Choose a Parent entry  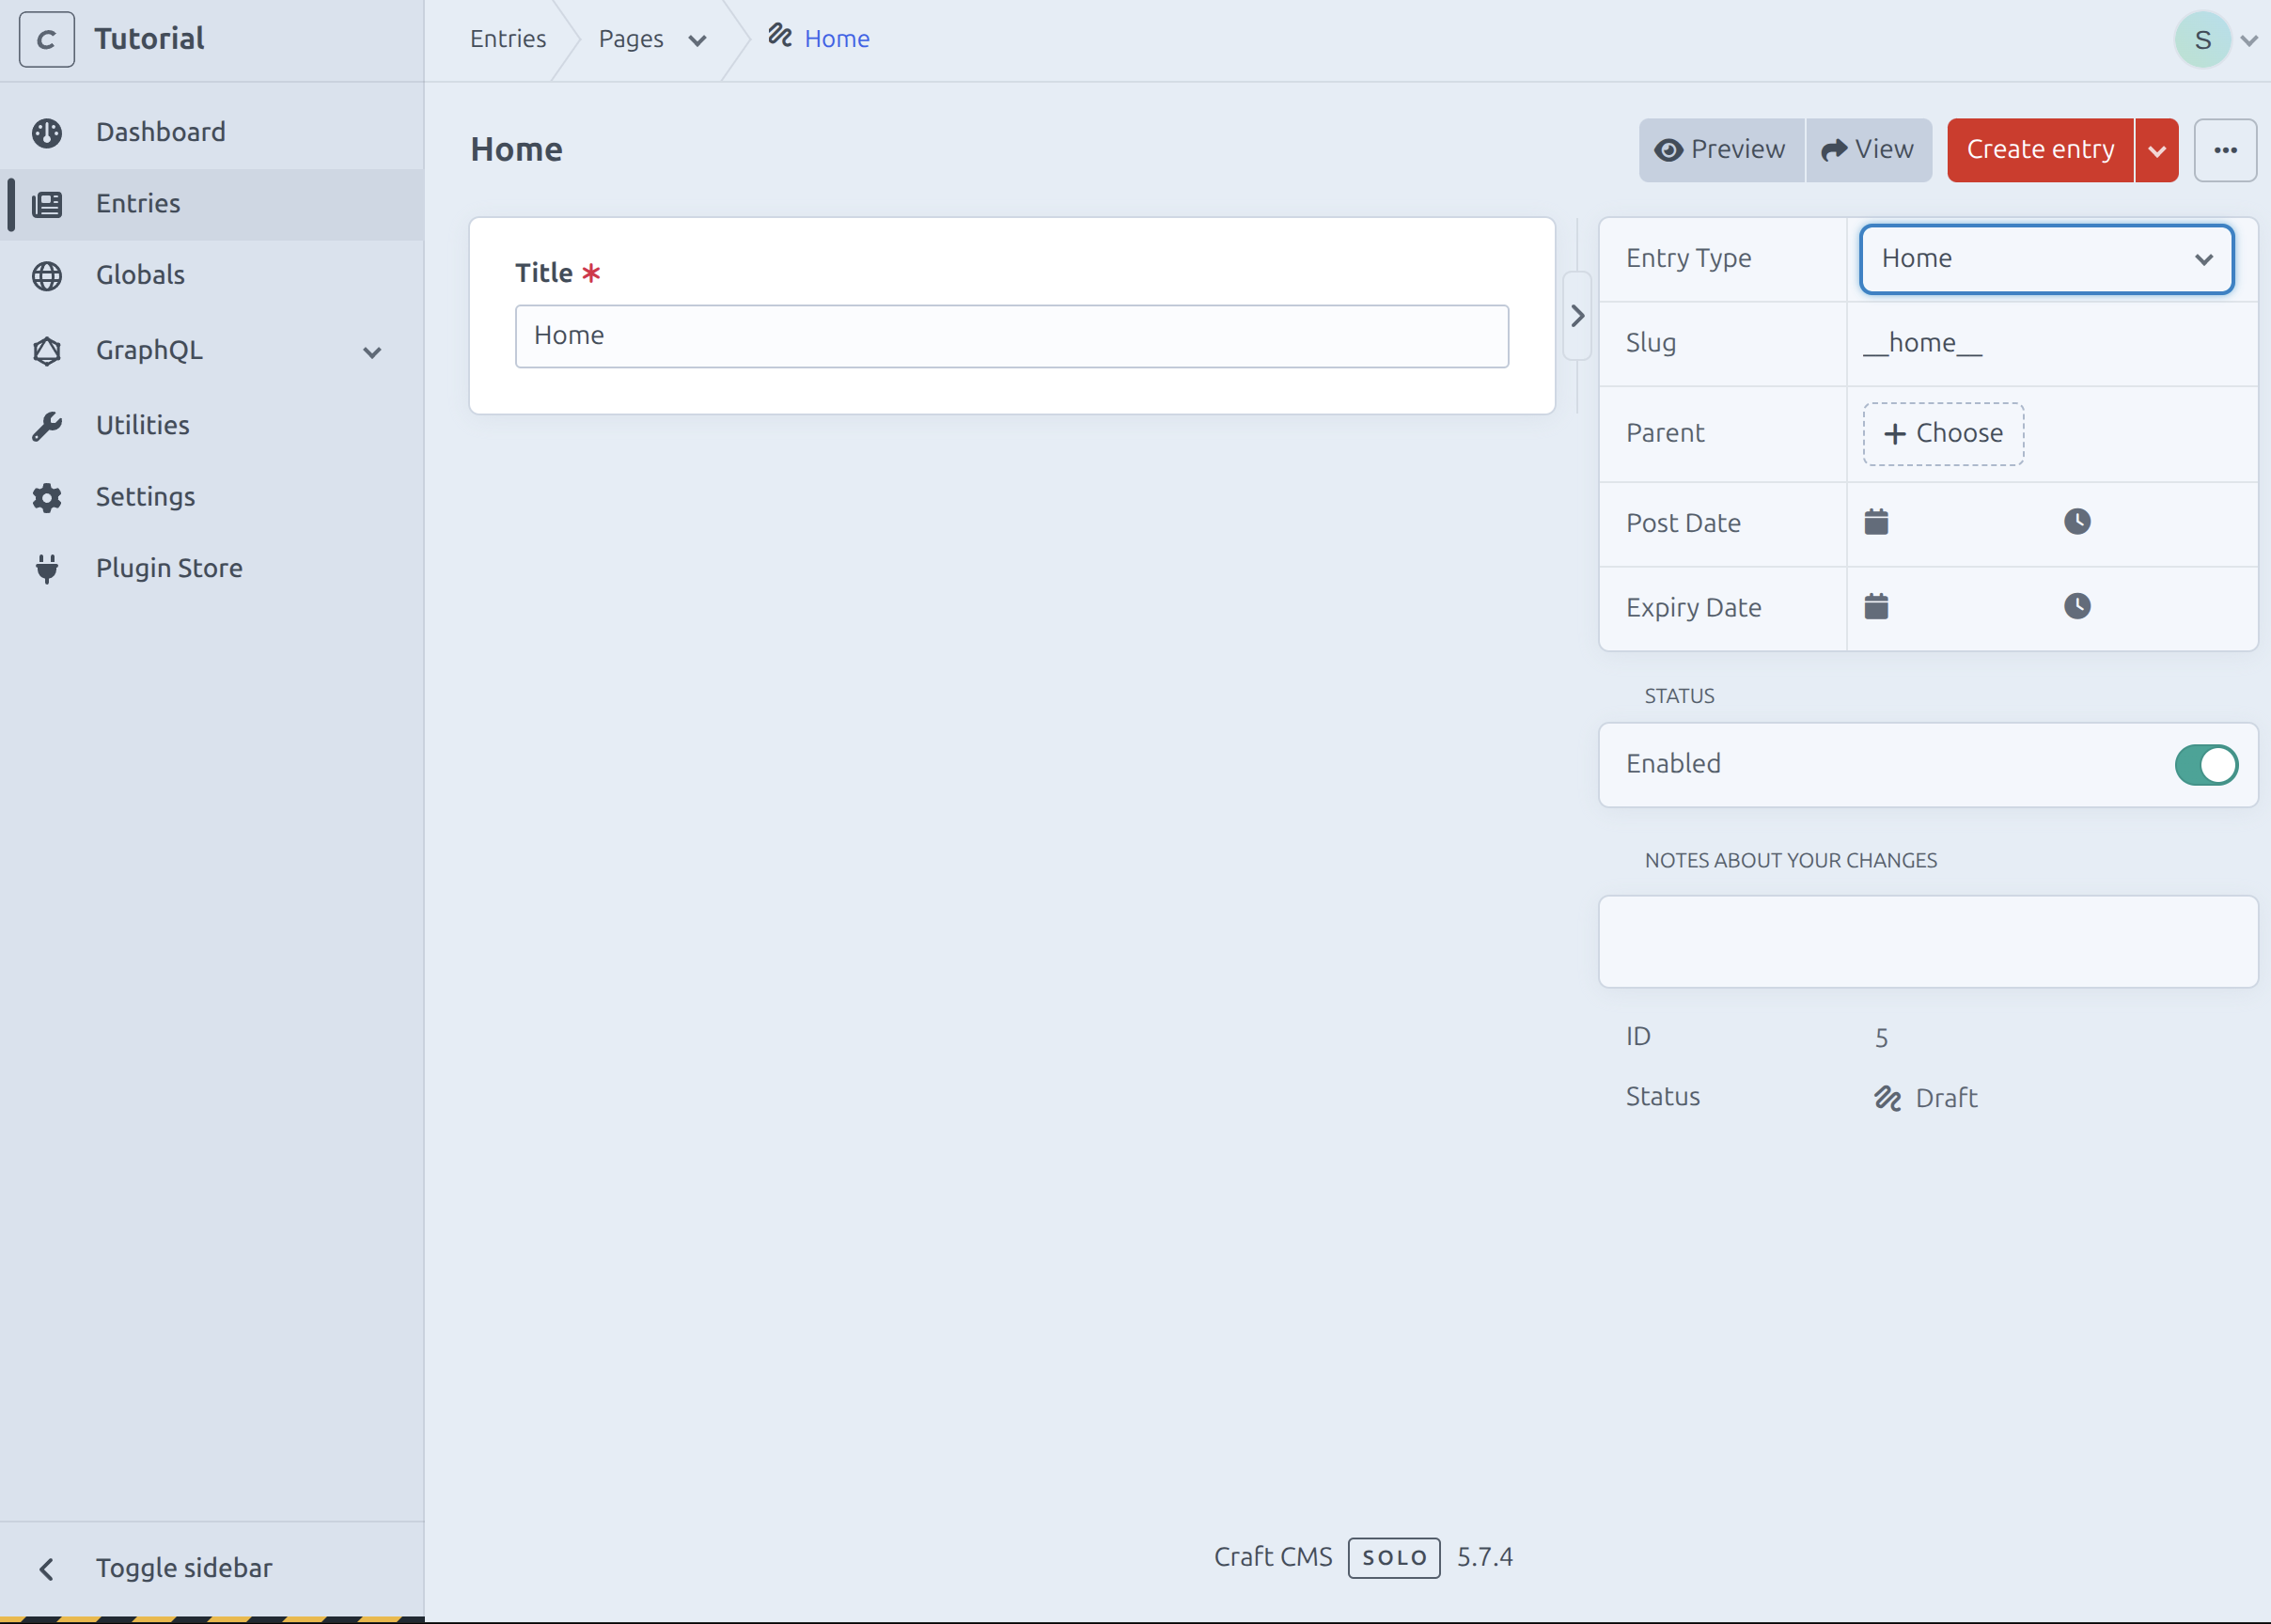click(1941, 432)
